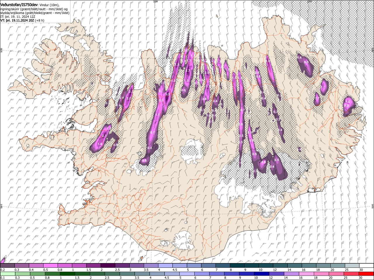Screen dimensions: 374x280
Task: Click the darkest purple swatch above snow label 2
Action: pyautogui.click(x=108, y=265)
